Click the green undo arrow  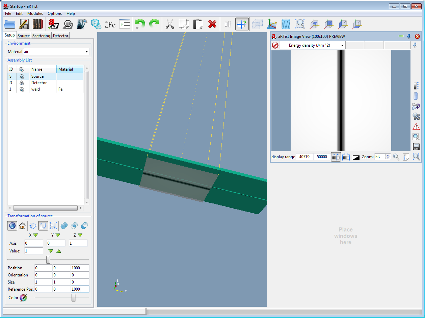[x=140, y=24]
